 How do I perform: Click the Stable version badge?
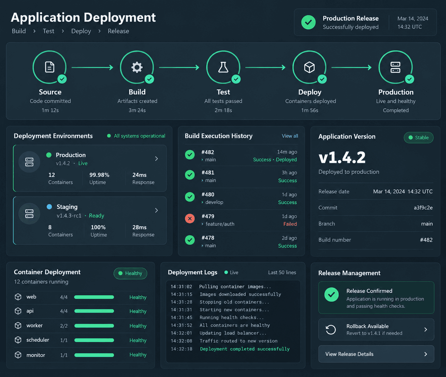click(419, 138)
